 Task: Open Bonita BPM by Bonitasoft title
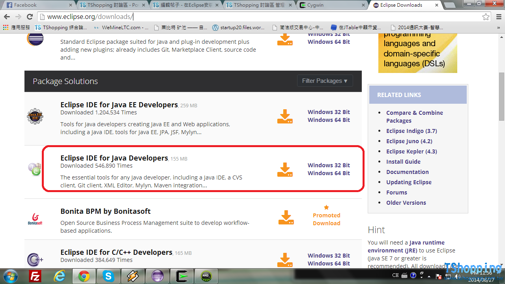pos(105,211)
